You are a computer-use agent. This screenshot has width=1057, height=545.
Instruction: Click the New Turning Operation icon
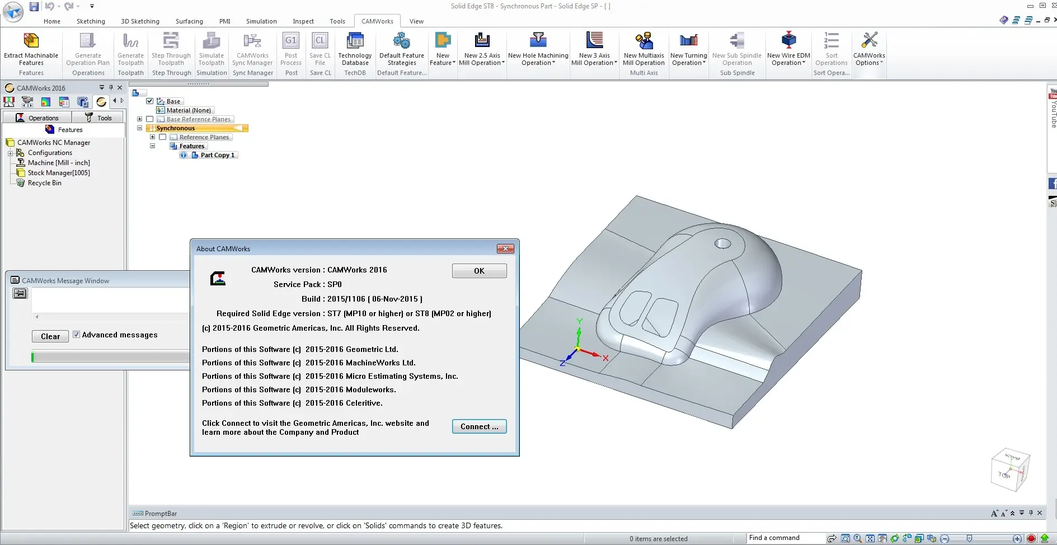point(689,41)
